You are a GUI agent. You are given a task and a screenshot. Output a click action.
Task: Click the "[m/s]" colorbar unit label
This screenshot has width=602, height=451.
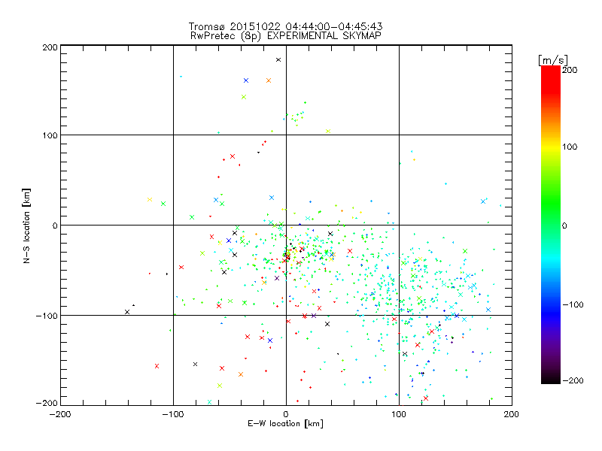(553, 60)
